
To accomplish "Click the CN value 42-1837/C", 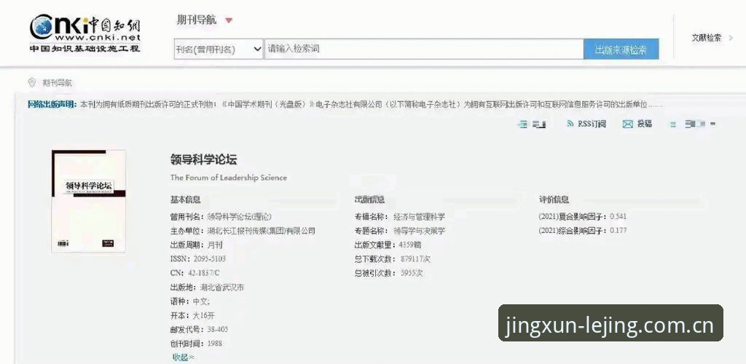I will click(204, 273).
